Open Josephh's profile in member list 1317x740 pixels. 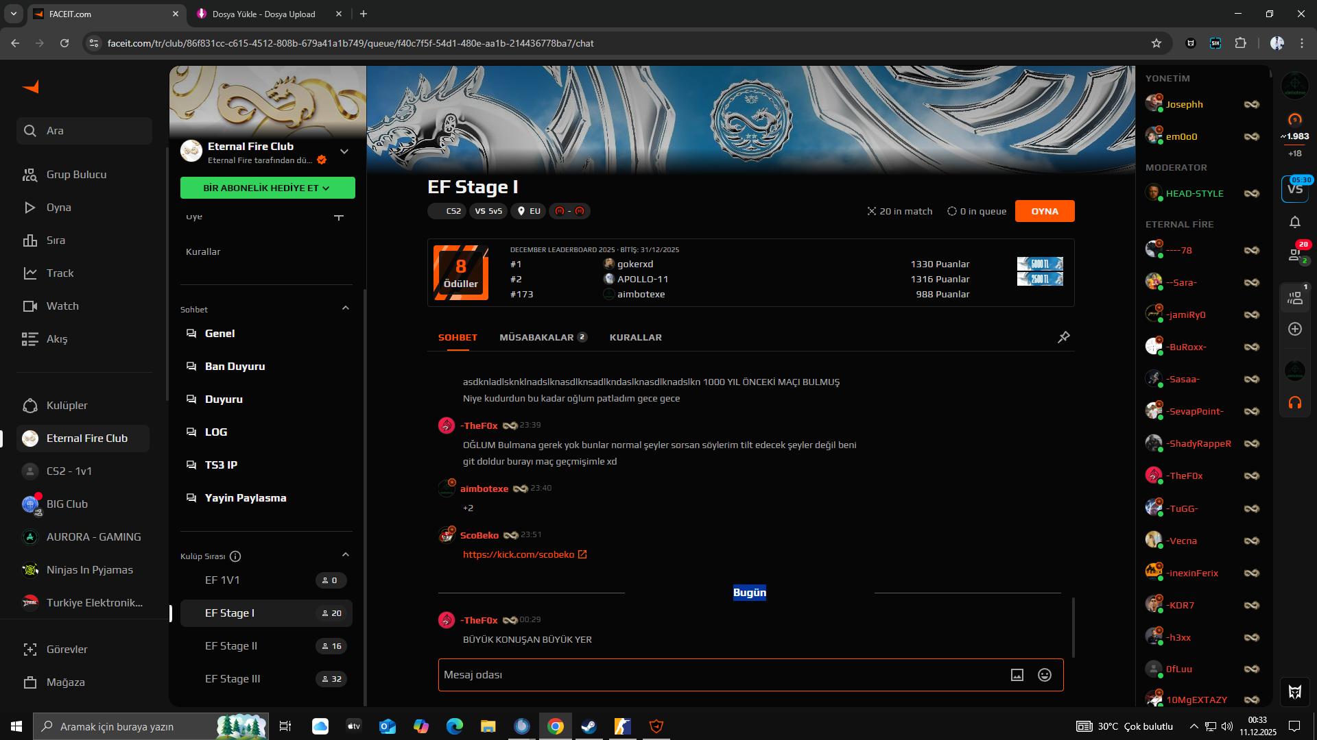tap(1184, 104)
